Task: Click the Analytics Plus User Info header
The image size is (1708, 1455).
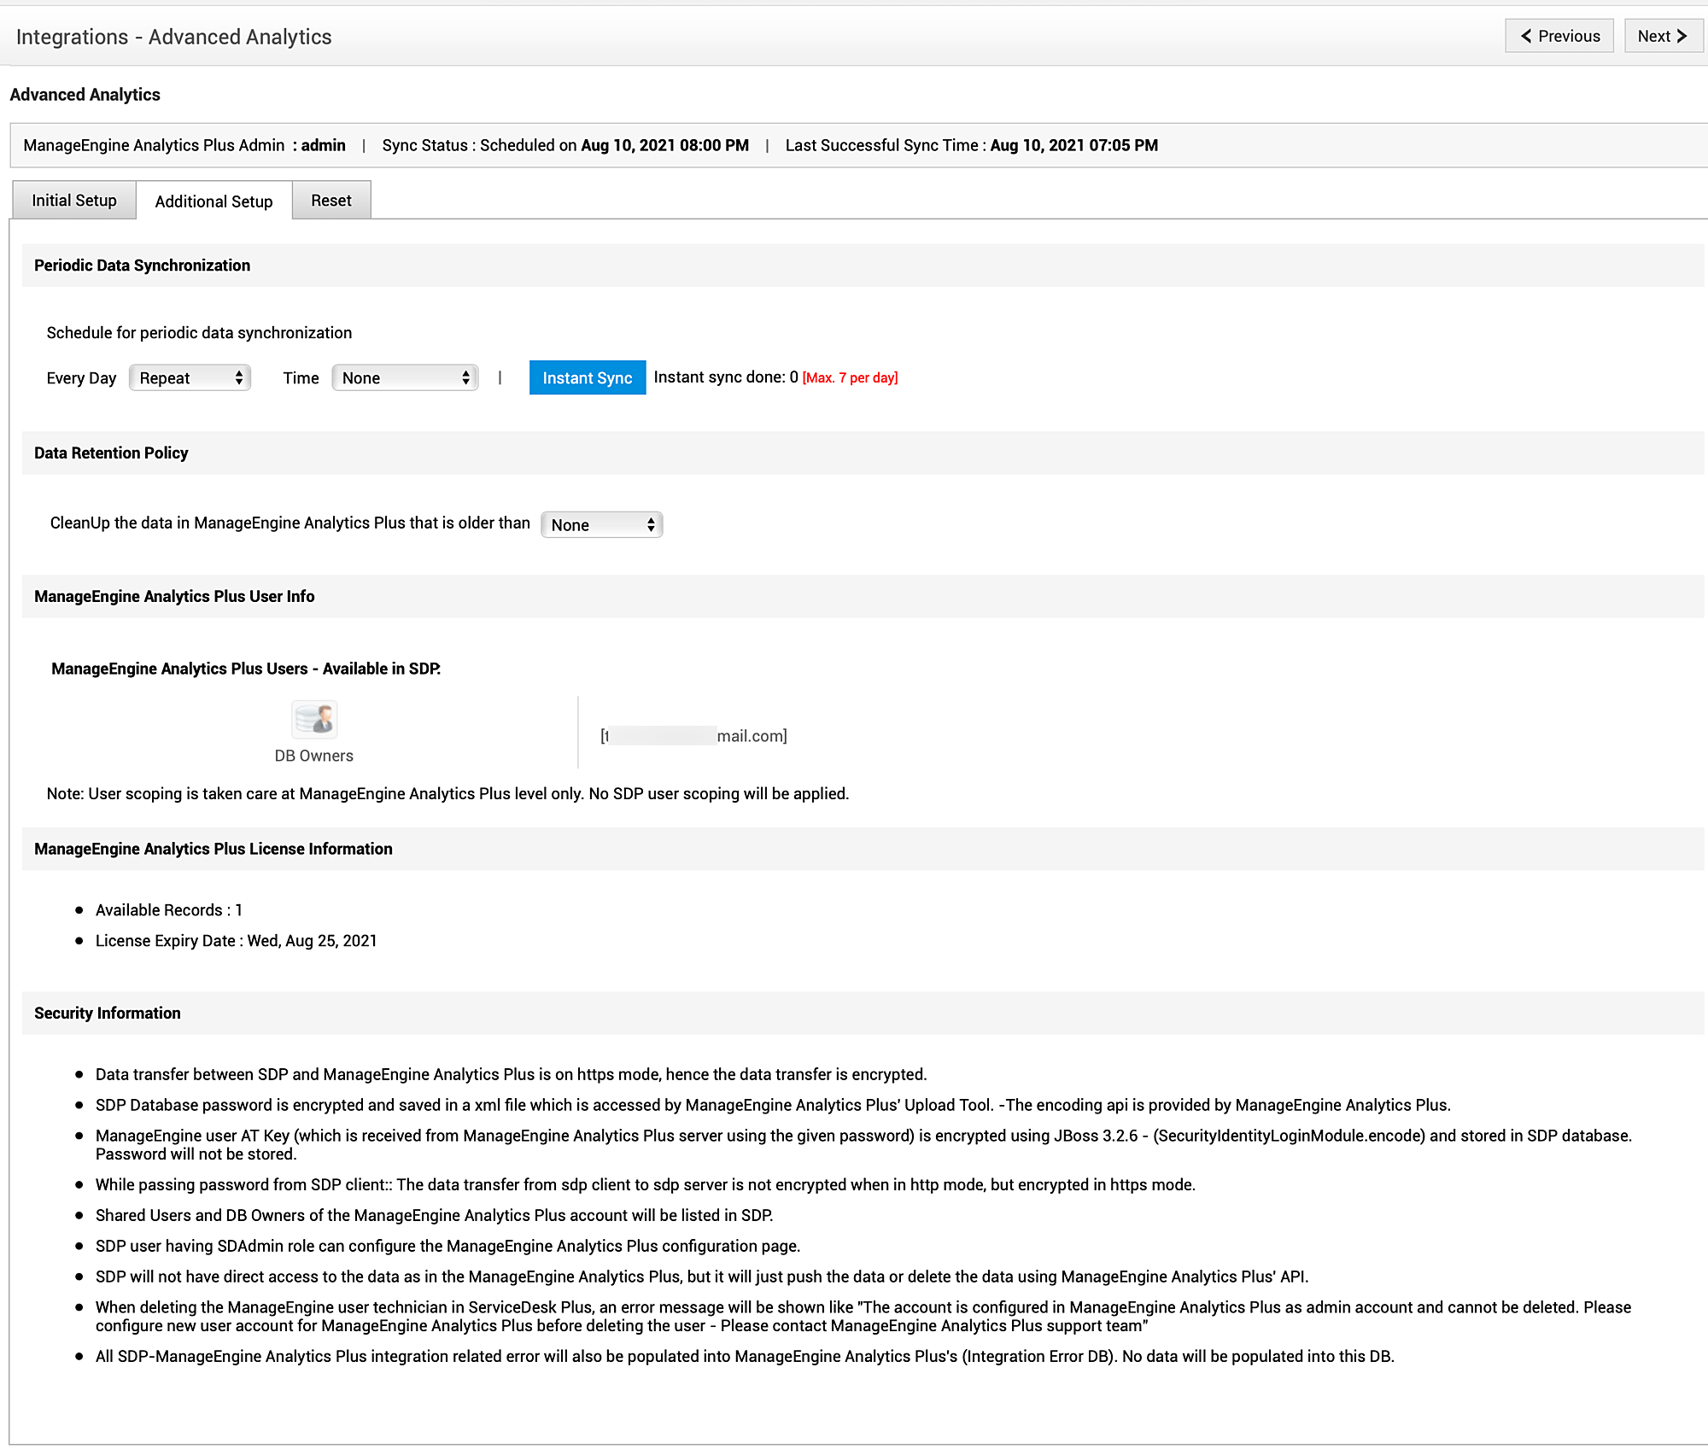Action: point(174,597)
